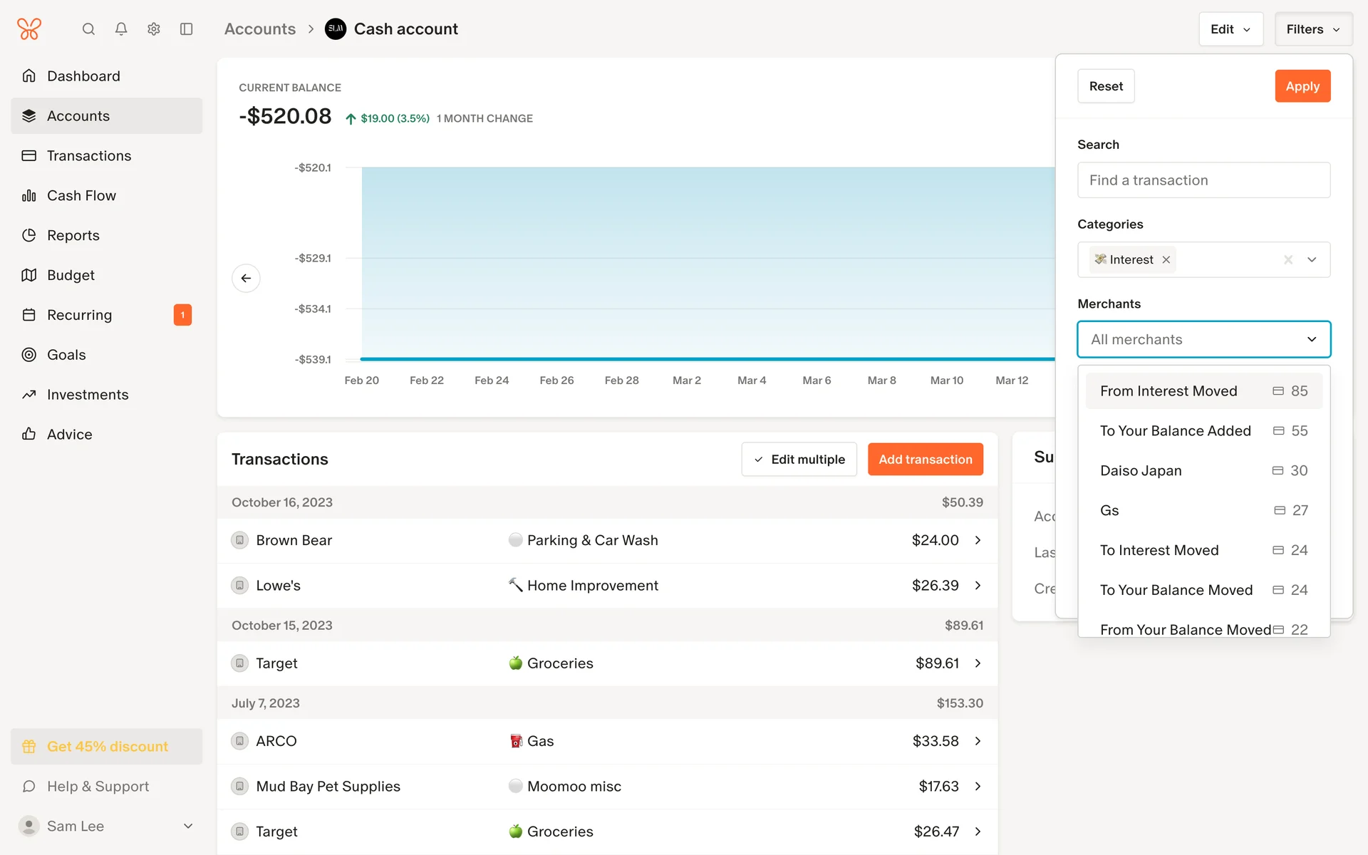The height and width of the screenshot is (855, 1368).
Task: Open the Brown Bear transaction details chevron
Action: click(978, 540)
